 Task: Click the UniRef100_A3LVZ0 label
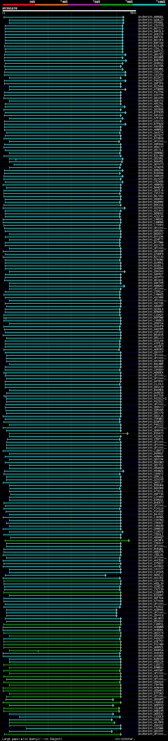(150, 676)
